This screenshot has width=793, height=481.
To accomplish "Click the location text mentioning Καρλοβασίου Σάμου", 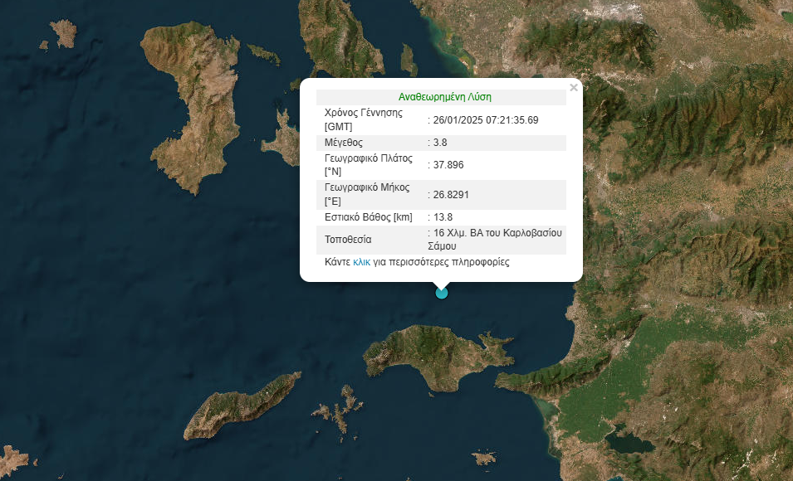I will click(x=495, y=240).
